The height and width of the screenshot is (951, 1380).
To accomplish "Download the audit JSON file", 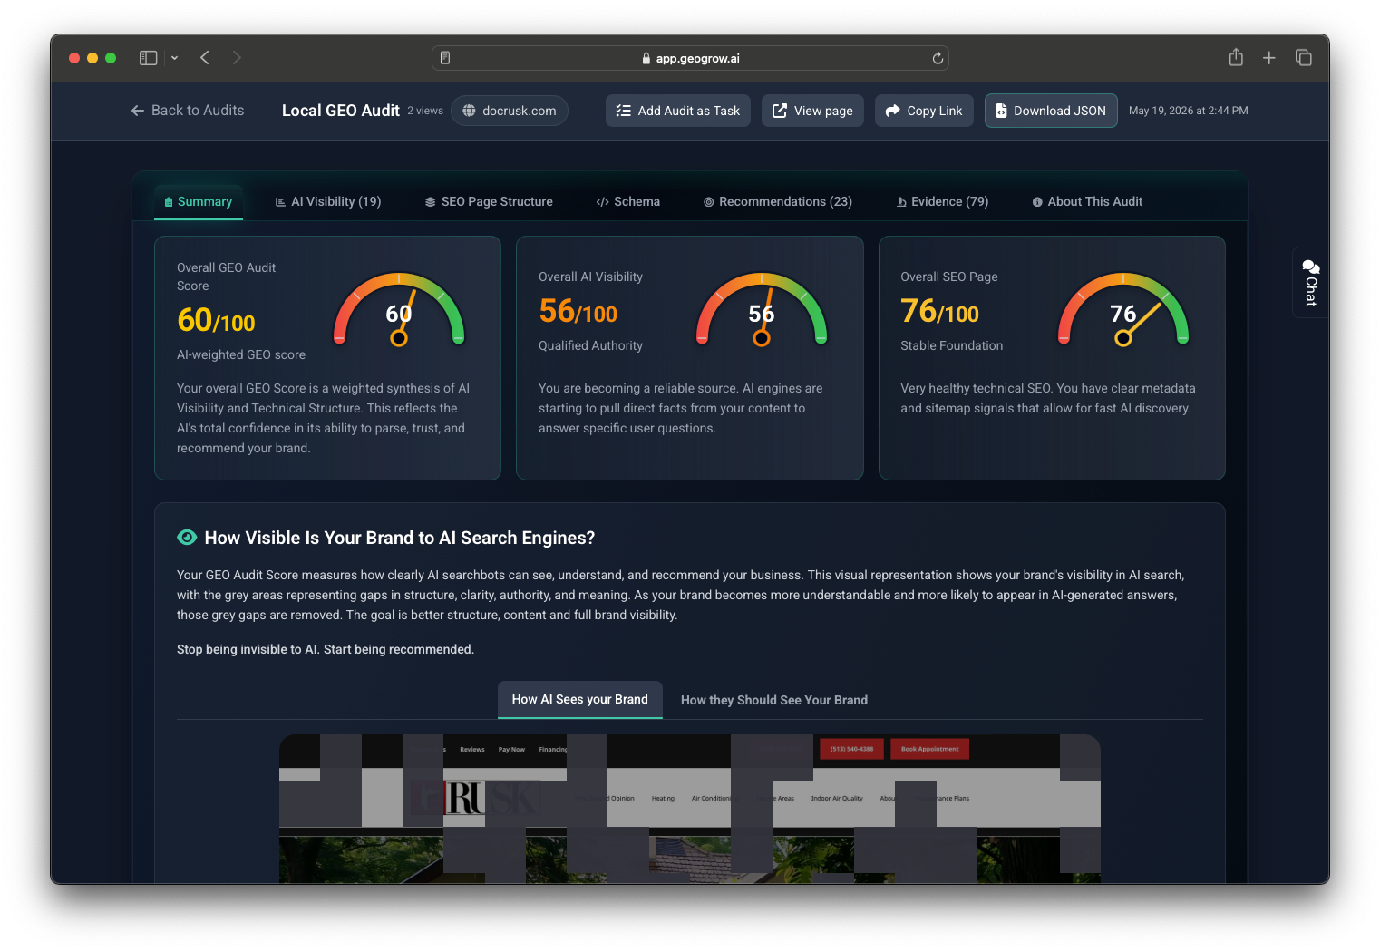I will click(1051, 111).
